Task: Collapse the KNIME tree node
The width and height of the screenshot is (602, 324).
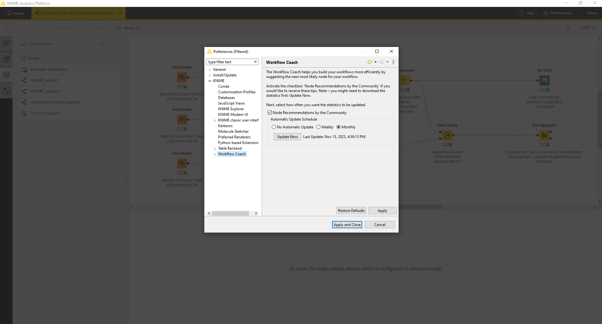Action: click(210, 81)
